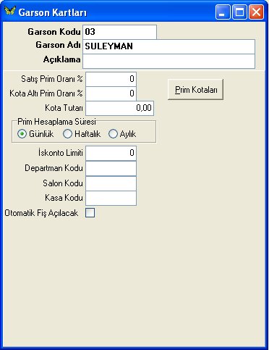Open Prim Kotaları button

pos(195,90)
